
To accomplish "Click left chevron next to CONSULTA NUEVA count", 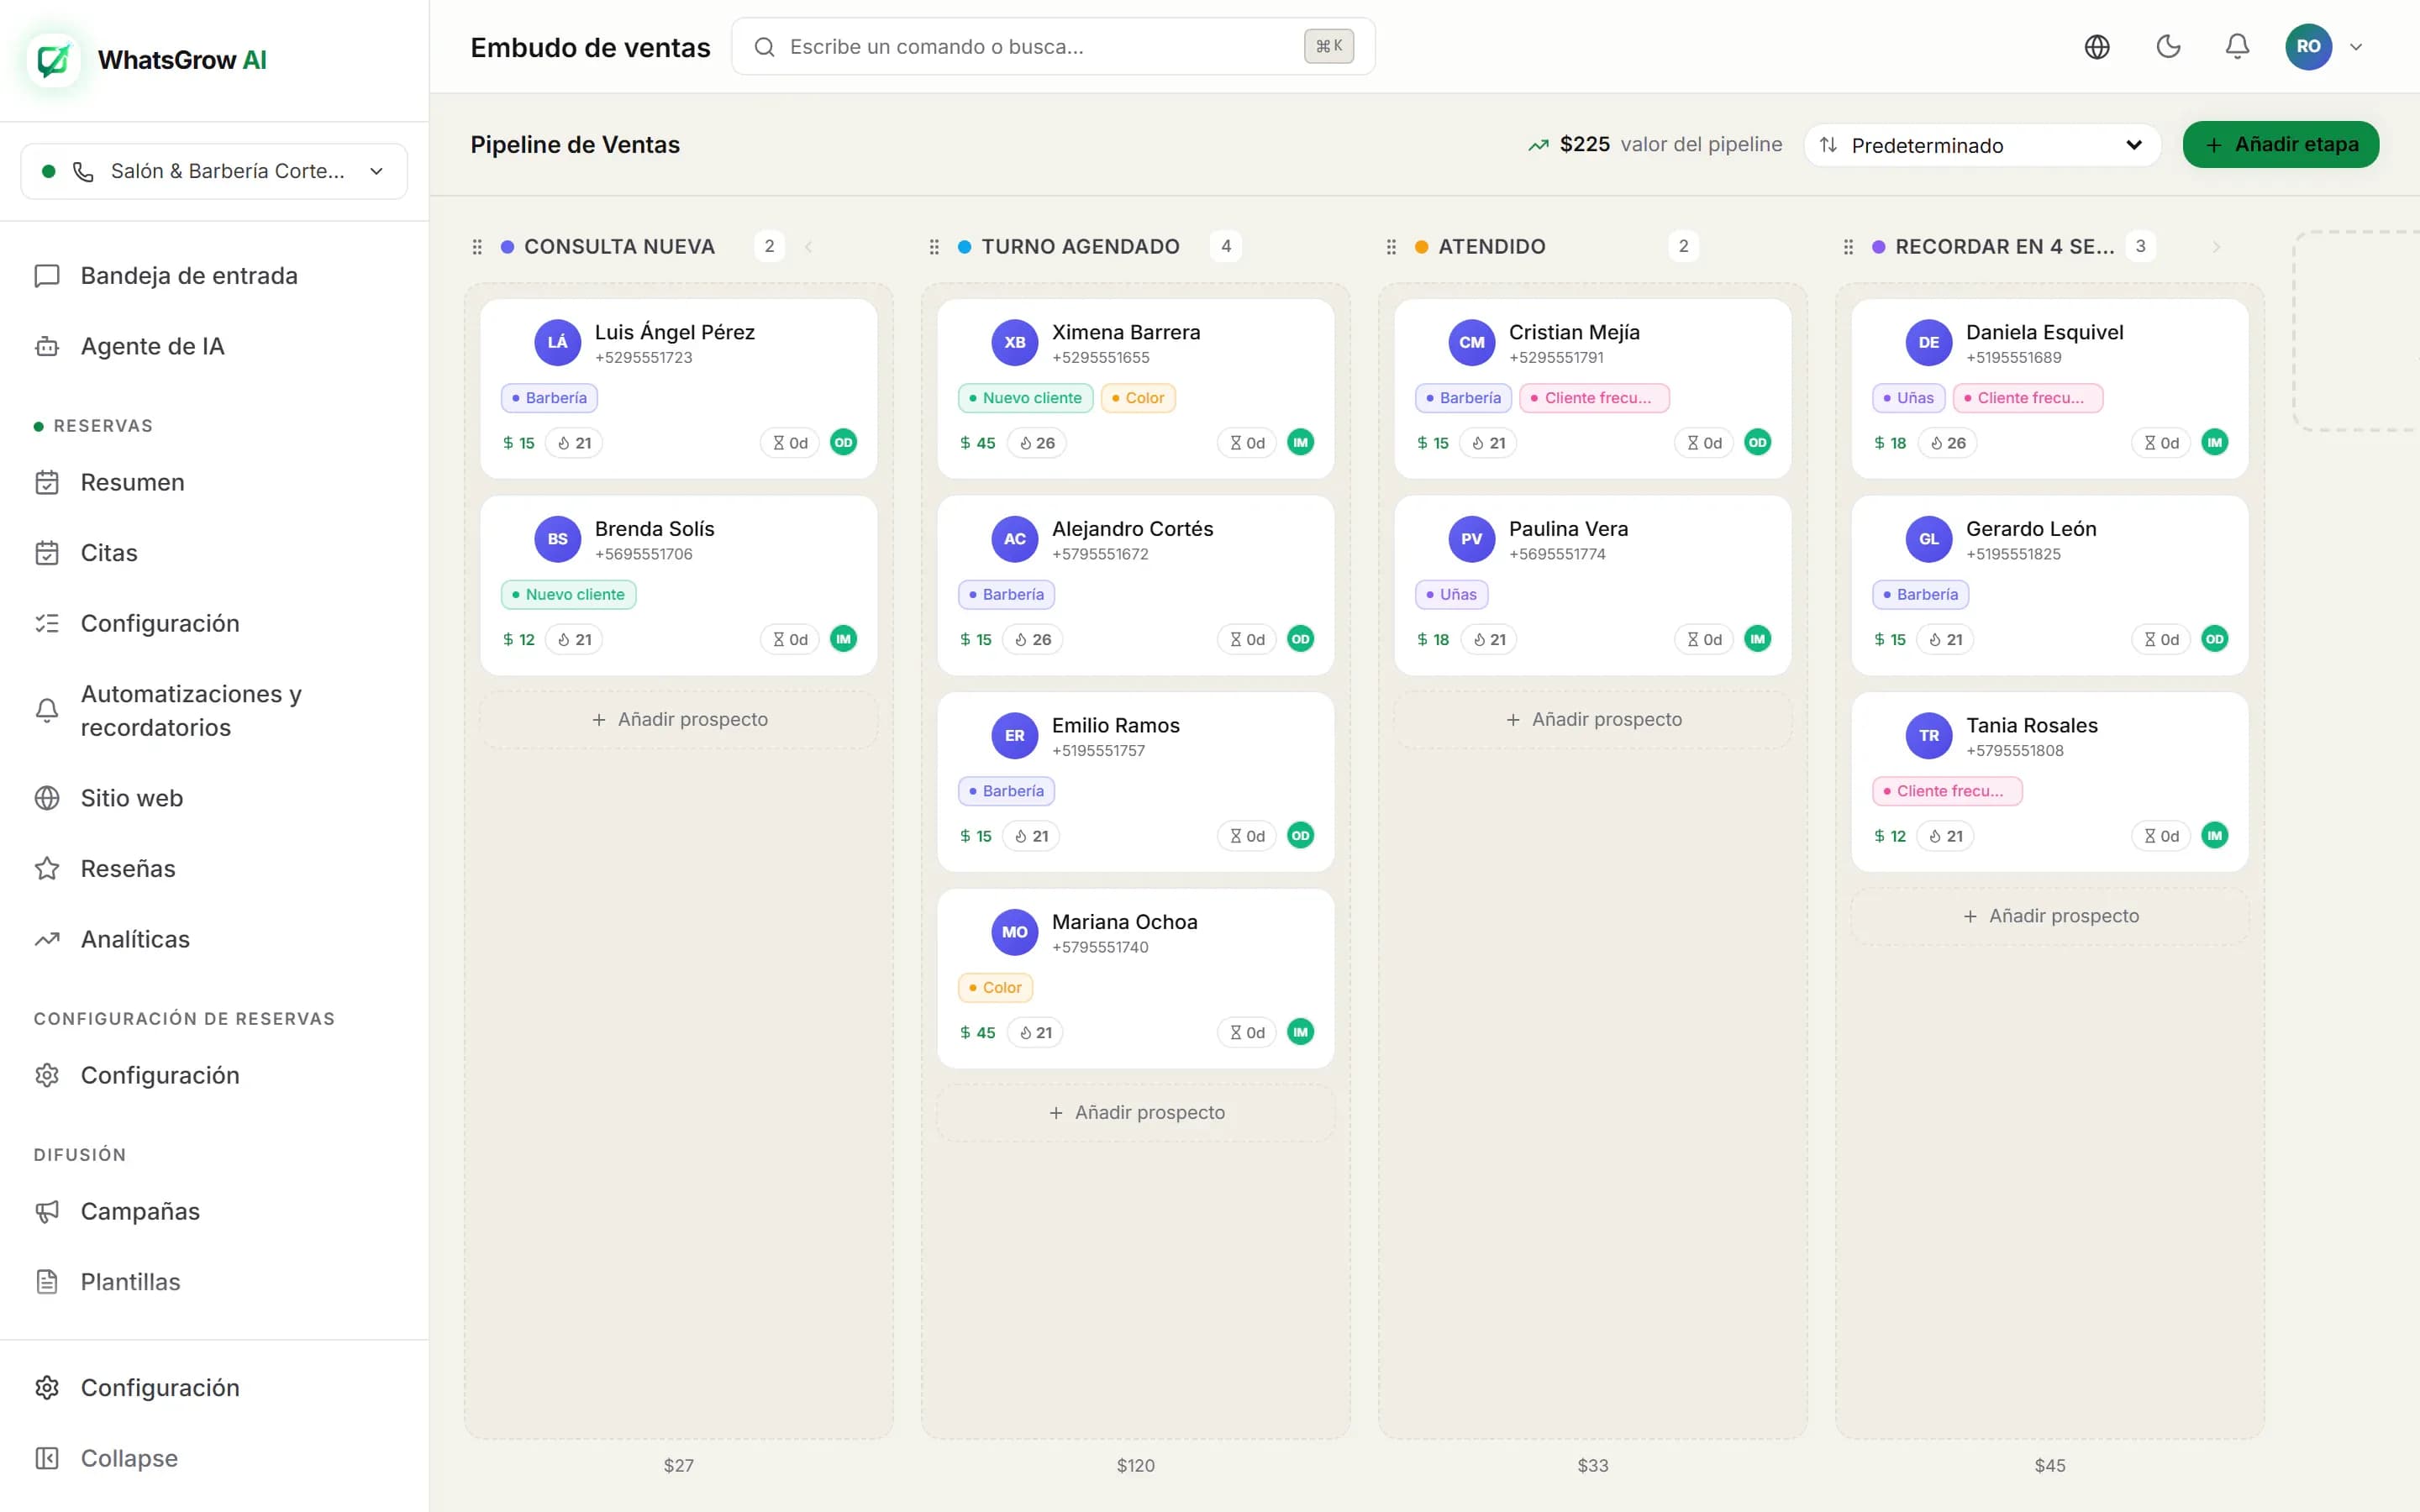I will 808,247.
